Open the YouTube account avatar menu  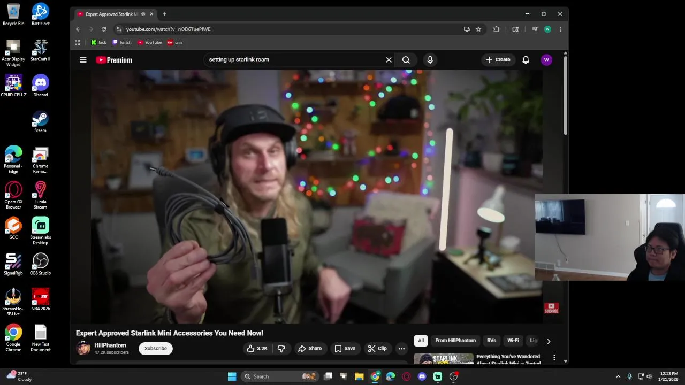click(x=546, y=60)
